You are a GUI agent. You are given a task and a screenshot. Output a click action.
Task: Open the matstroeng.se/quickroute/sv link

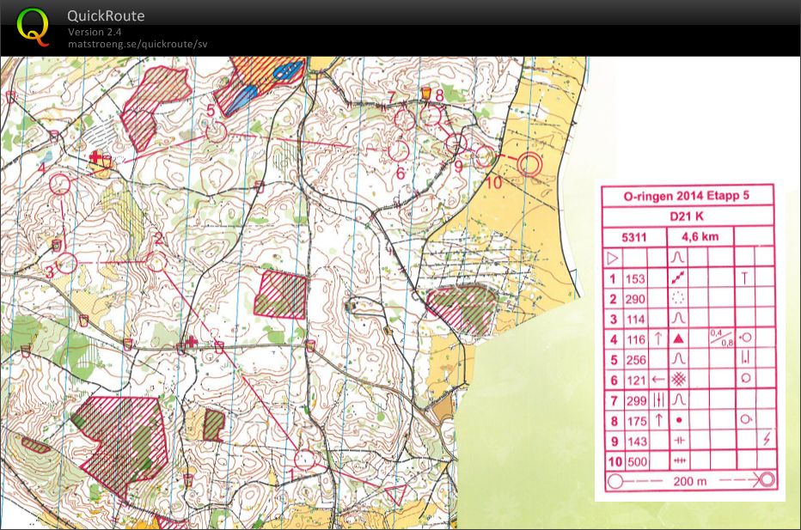[138, 44]
